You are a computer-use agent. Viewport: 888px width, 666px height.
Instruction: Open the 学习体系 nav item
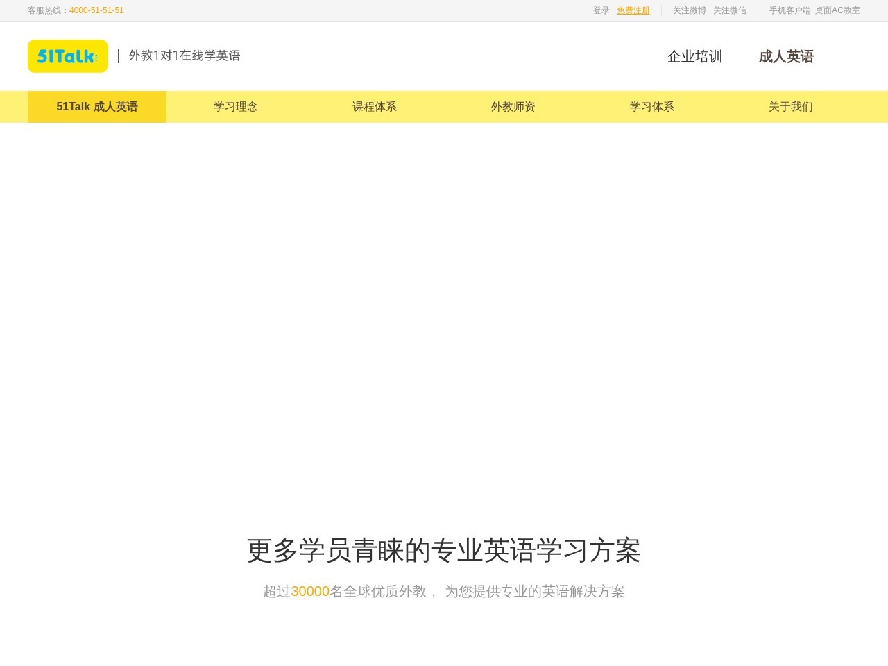click(652, 107)
